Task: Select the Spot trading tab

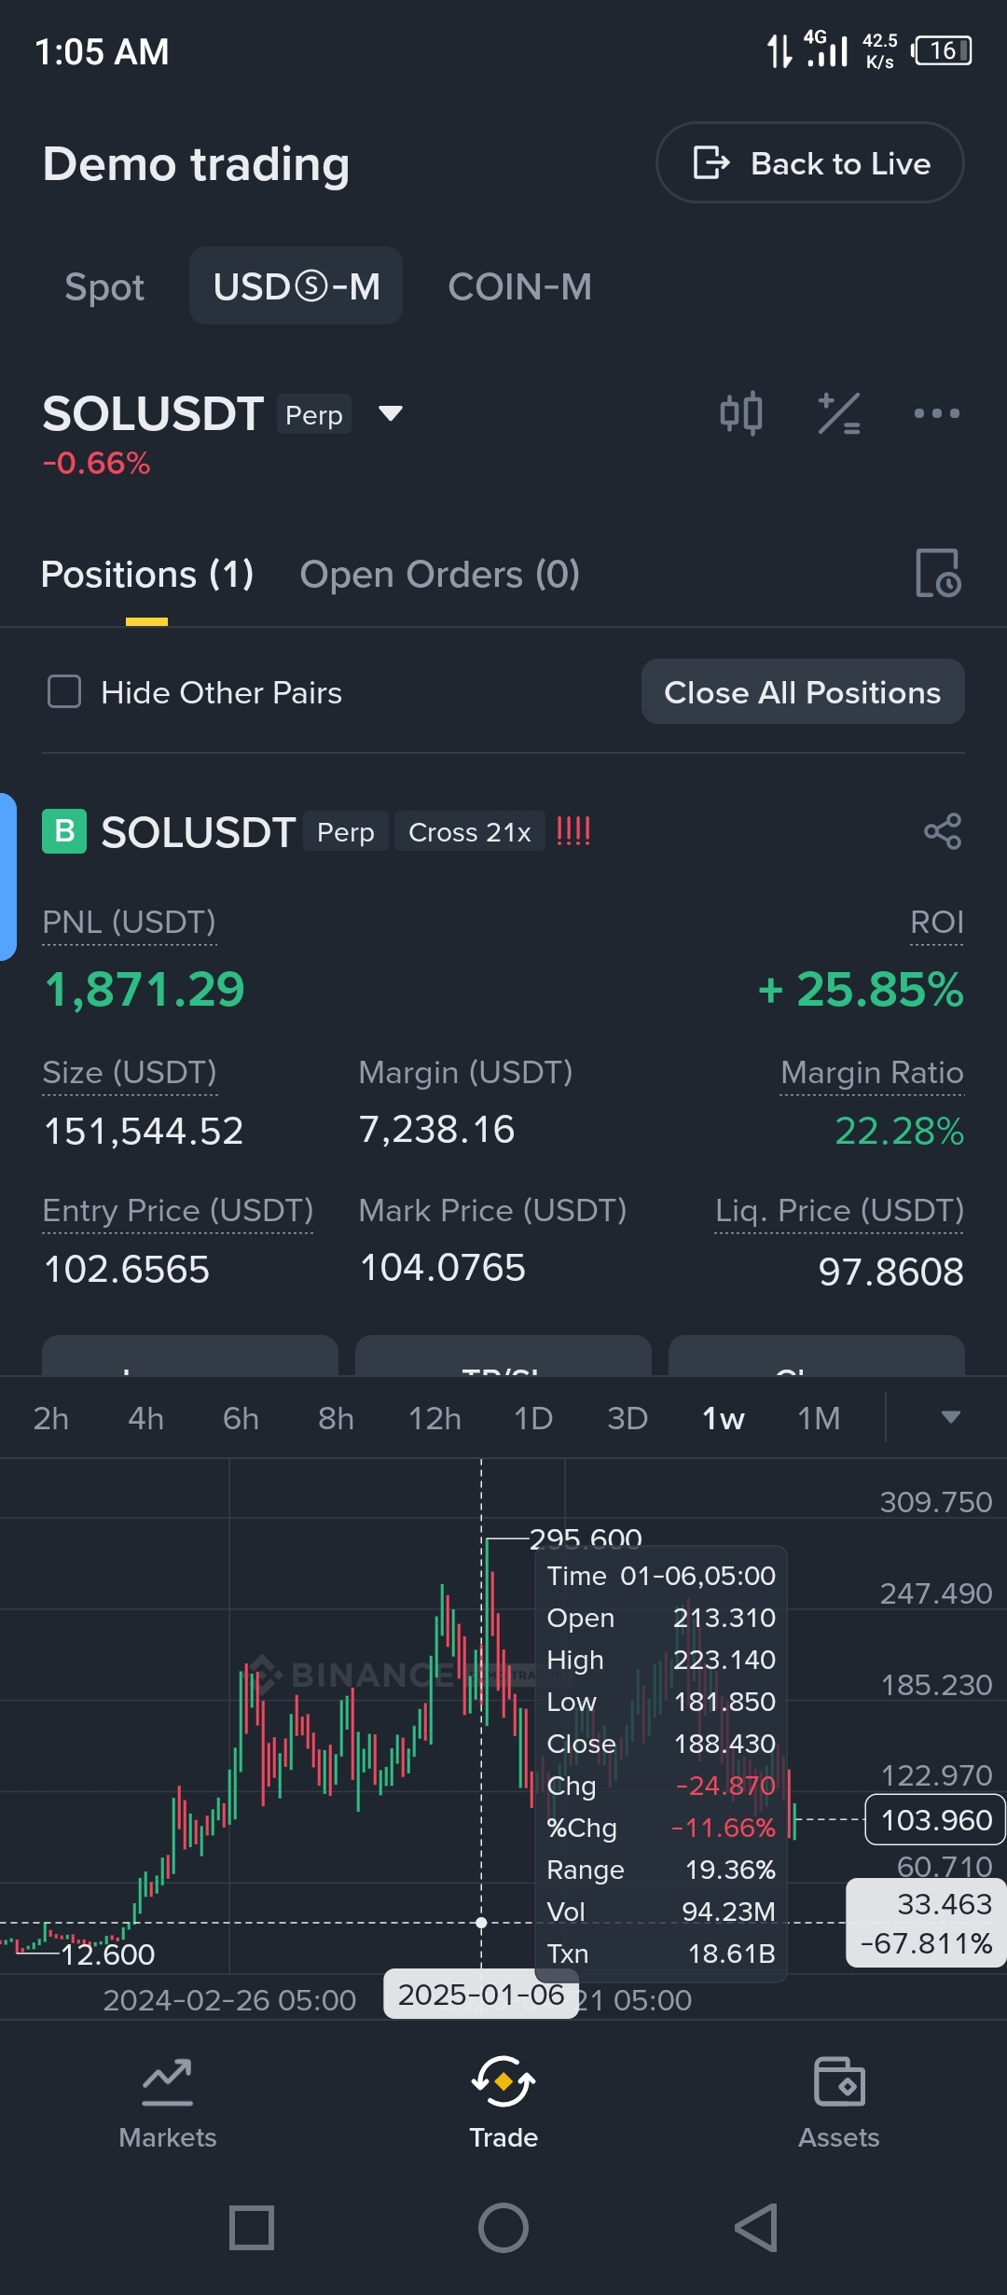Action: (104, 286)
